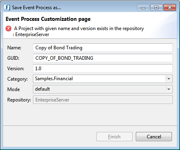Select the Samples.Financial category combo box
Image resolution: width=180 pixels, height=150 pixels.
[103, 79]
